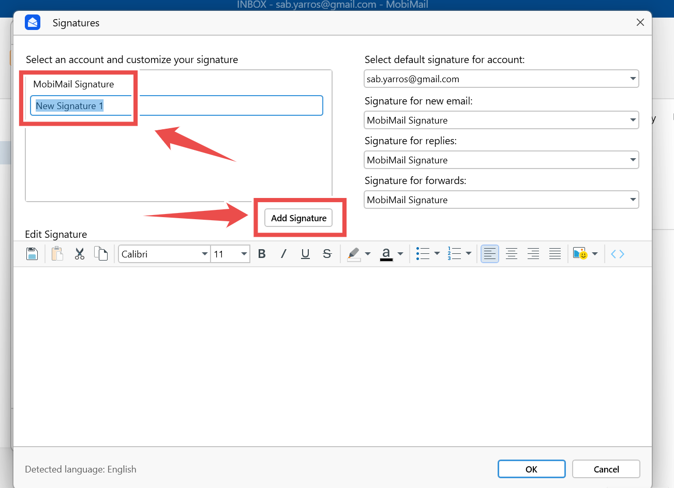The width and height of the screenshot is (674, 488).
Task: Insert a numbered list
Action: tap(455, 254)
